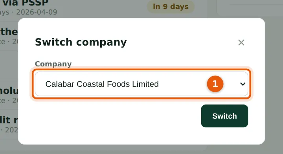Confirm with the Switch button
This screenshot has height=154, width=283.
point(224,116)
